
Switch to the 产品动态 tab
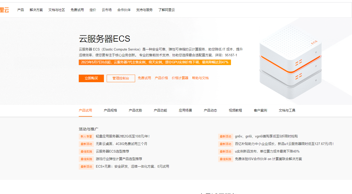tap(210, 110)
